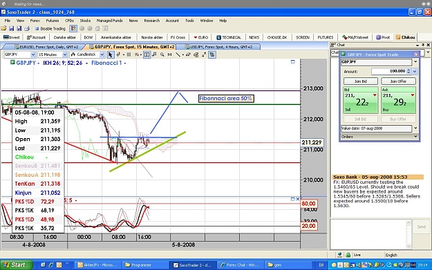
Task: Click the green Bid Sell price tile
Action: (361, 100)
